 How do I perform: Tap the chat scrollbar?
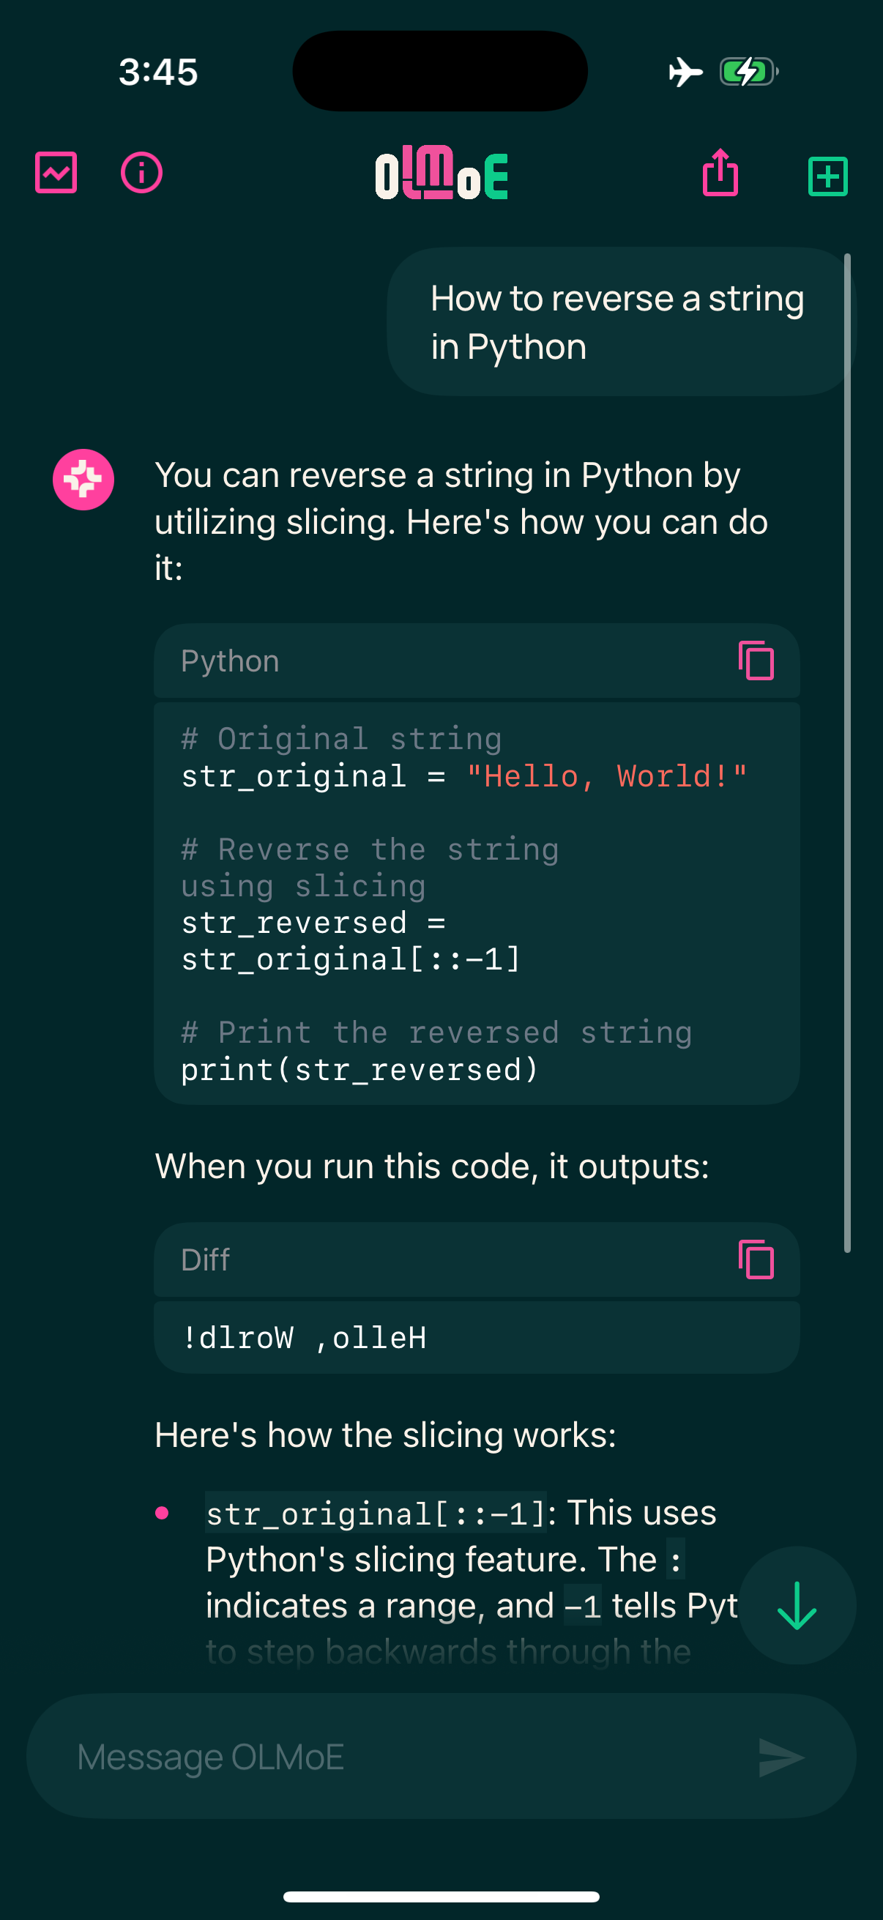click(847, 753)
